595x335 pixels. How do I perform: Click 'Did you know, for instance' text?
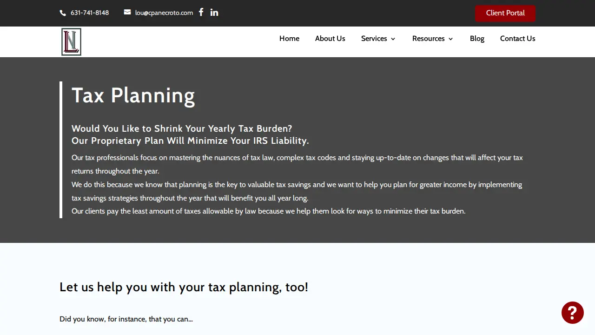pos(126,319)
